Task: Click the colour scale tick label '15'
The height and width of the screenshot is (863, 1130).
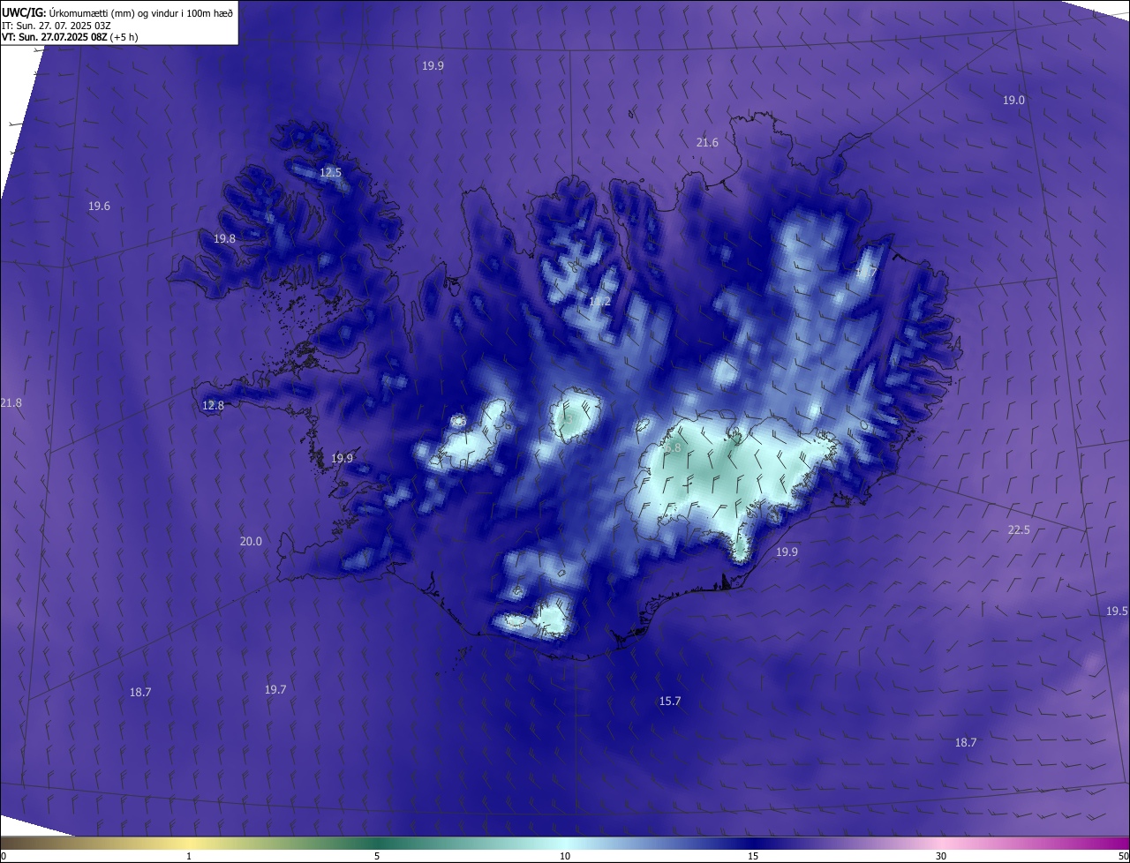Action: tap(753, 856)
